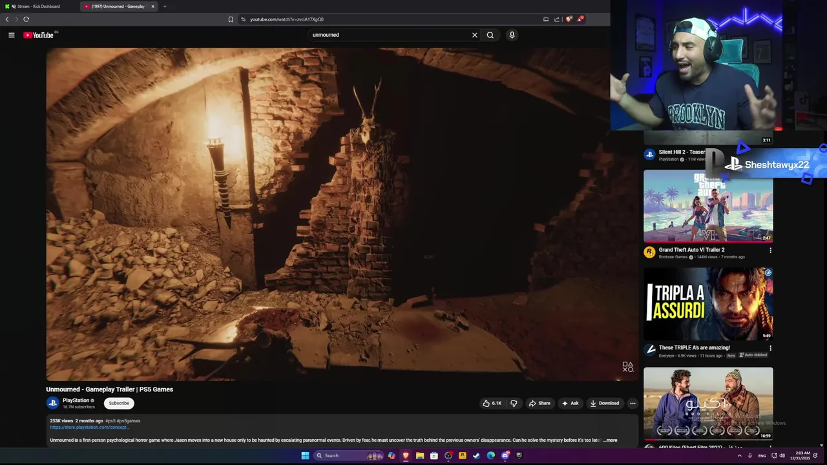827x465 pixels.
Task: Expand the description with ...more
Action: pos(610,440)
